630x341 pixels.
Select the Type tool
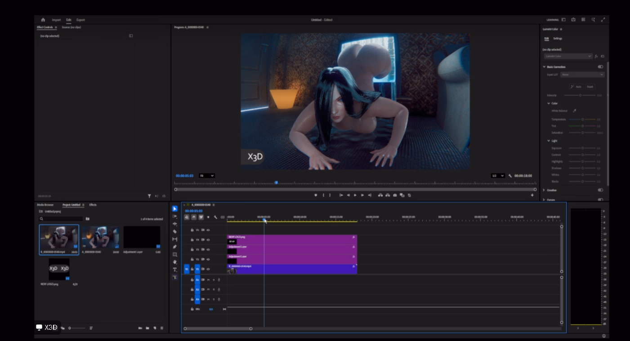(175, 270)
